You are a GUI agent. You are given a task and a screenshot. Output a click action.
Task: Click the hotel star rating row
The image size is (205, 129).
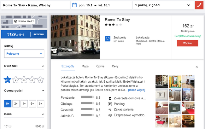click(x=113, y=25)
